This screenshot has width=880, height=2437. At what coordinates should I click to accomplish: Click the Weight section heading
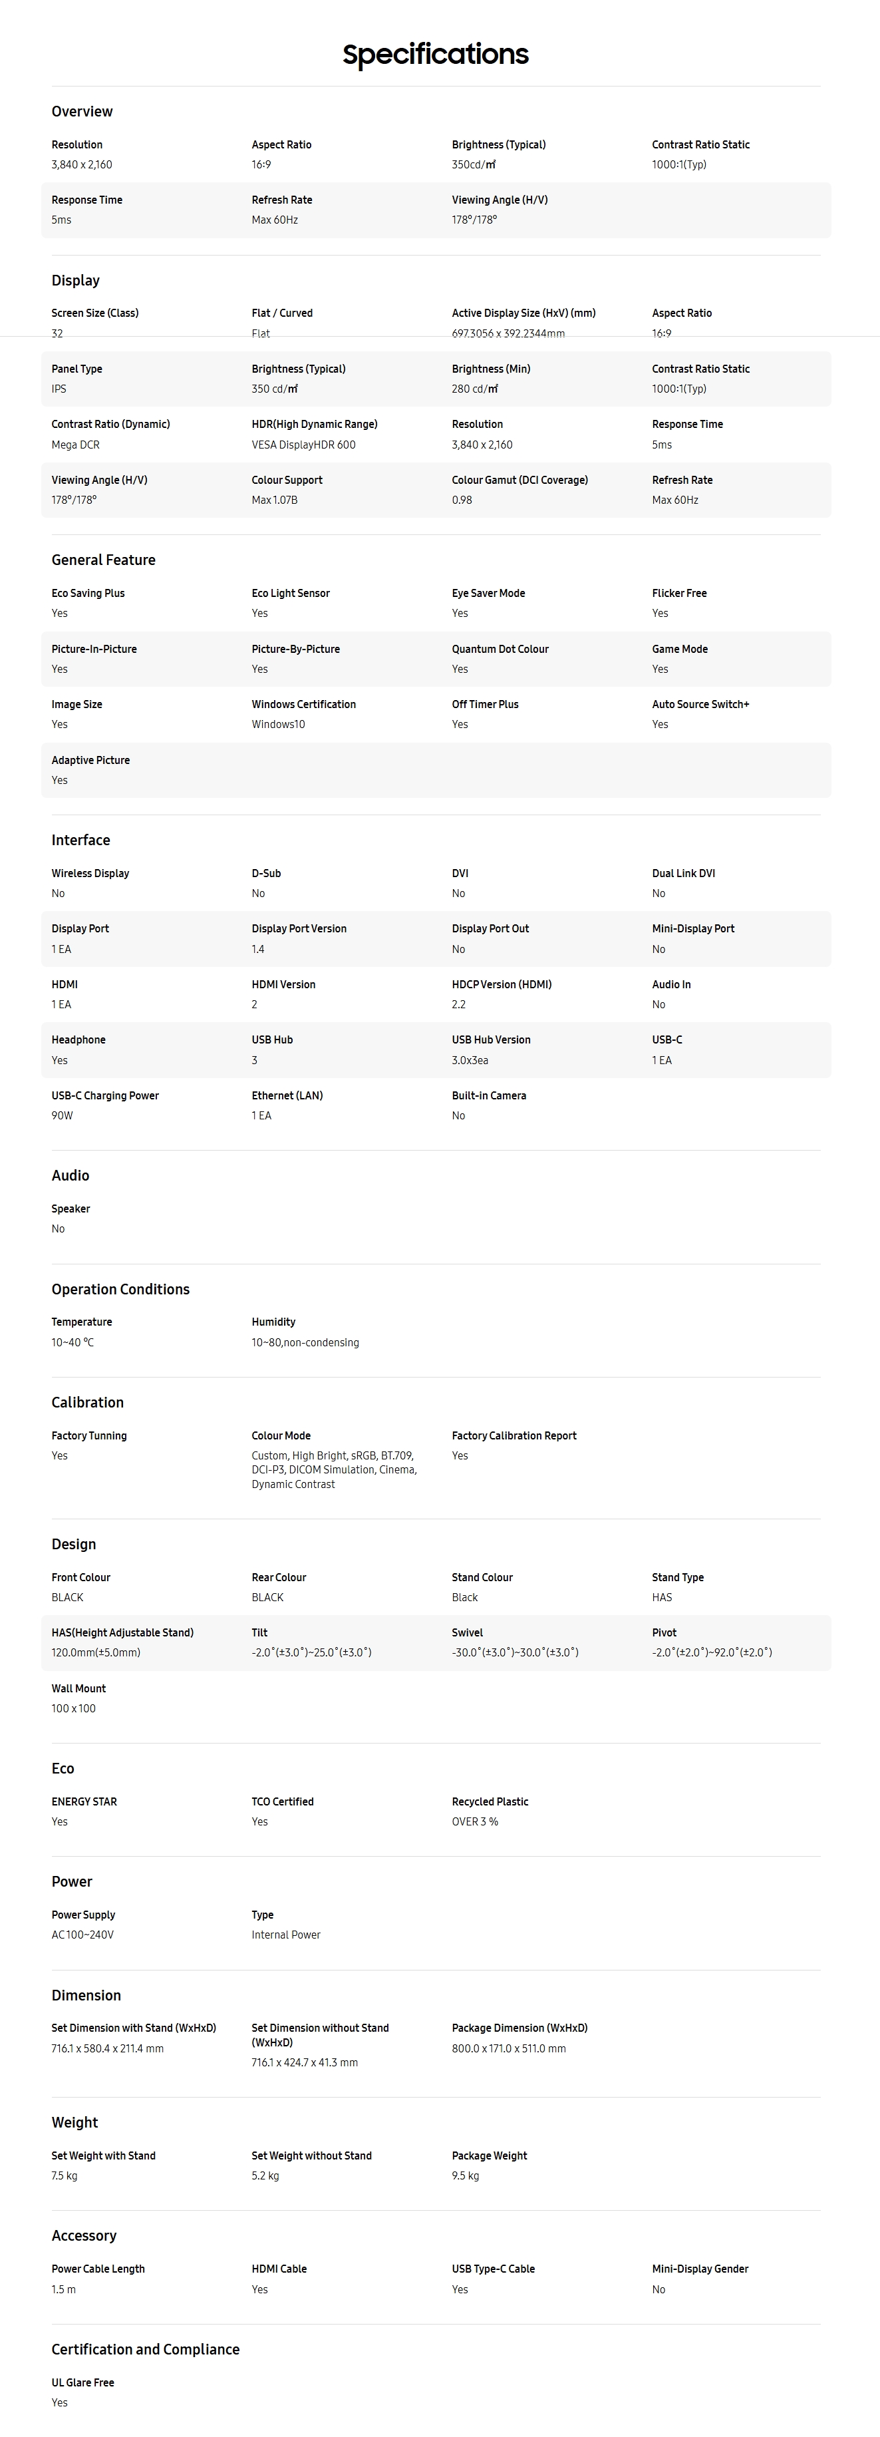point(74,2122)
